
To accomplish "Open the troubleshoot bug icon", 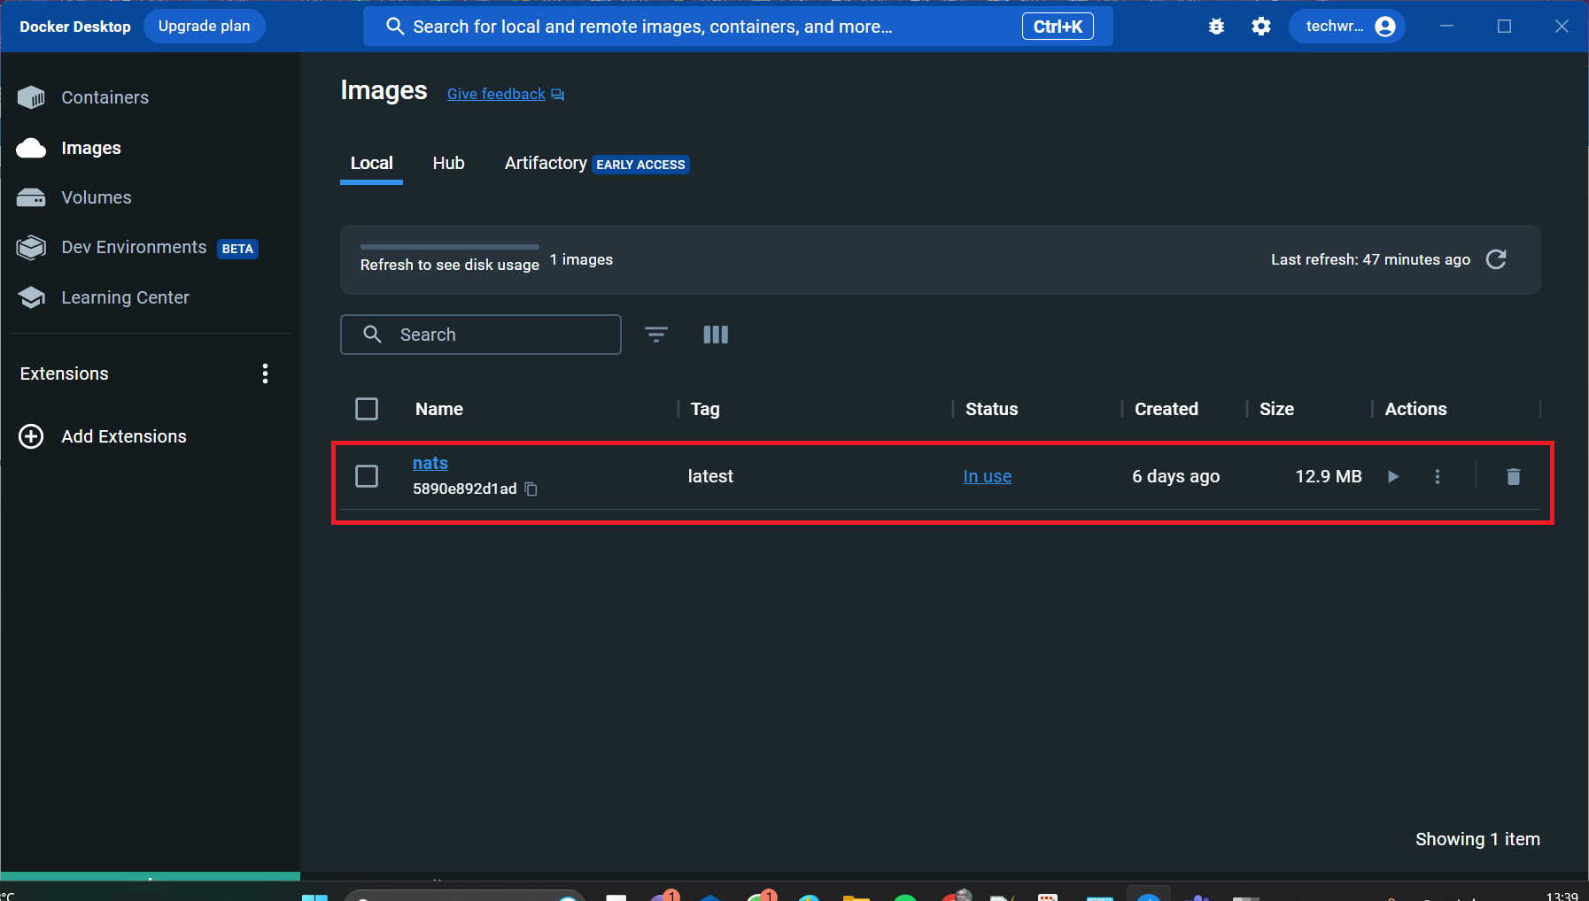I will click(1216, 27).
